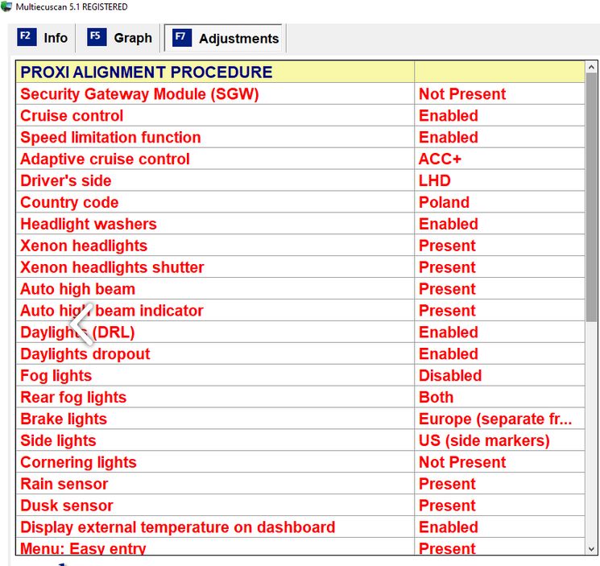Select Display external temperature on dashboard row
The height and width of the screenshot is (566, 600).
pos(177,527)
